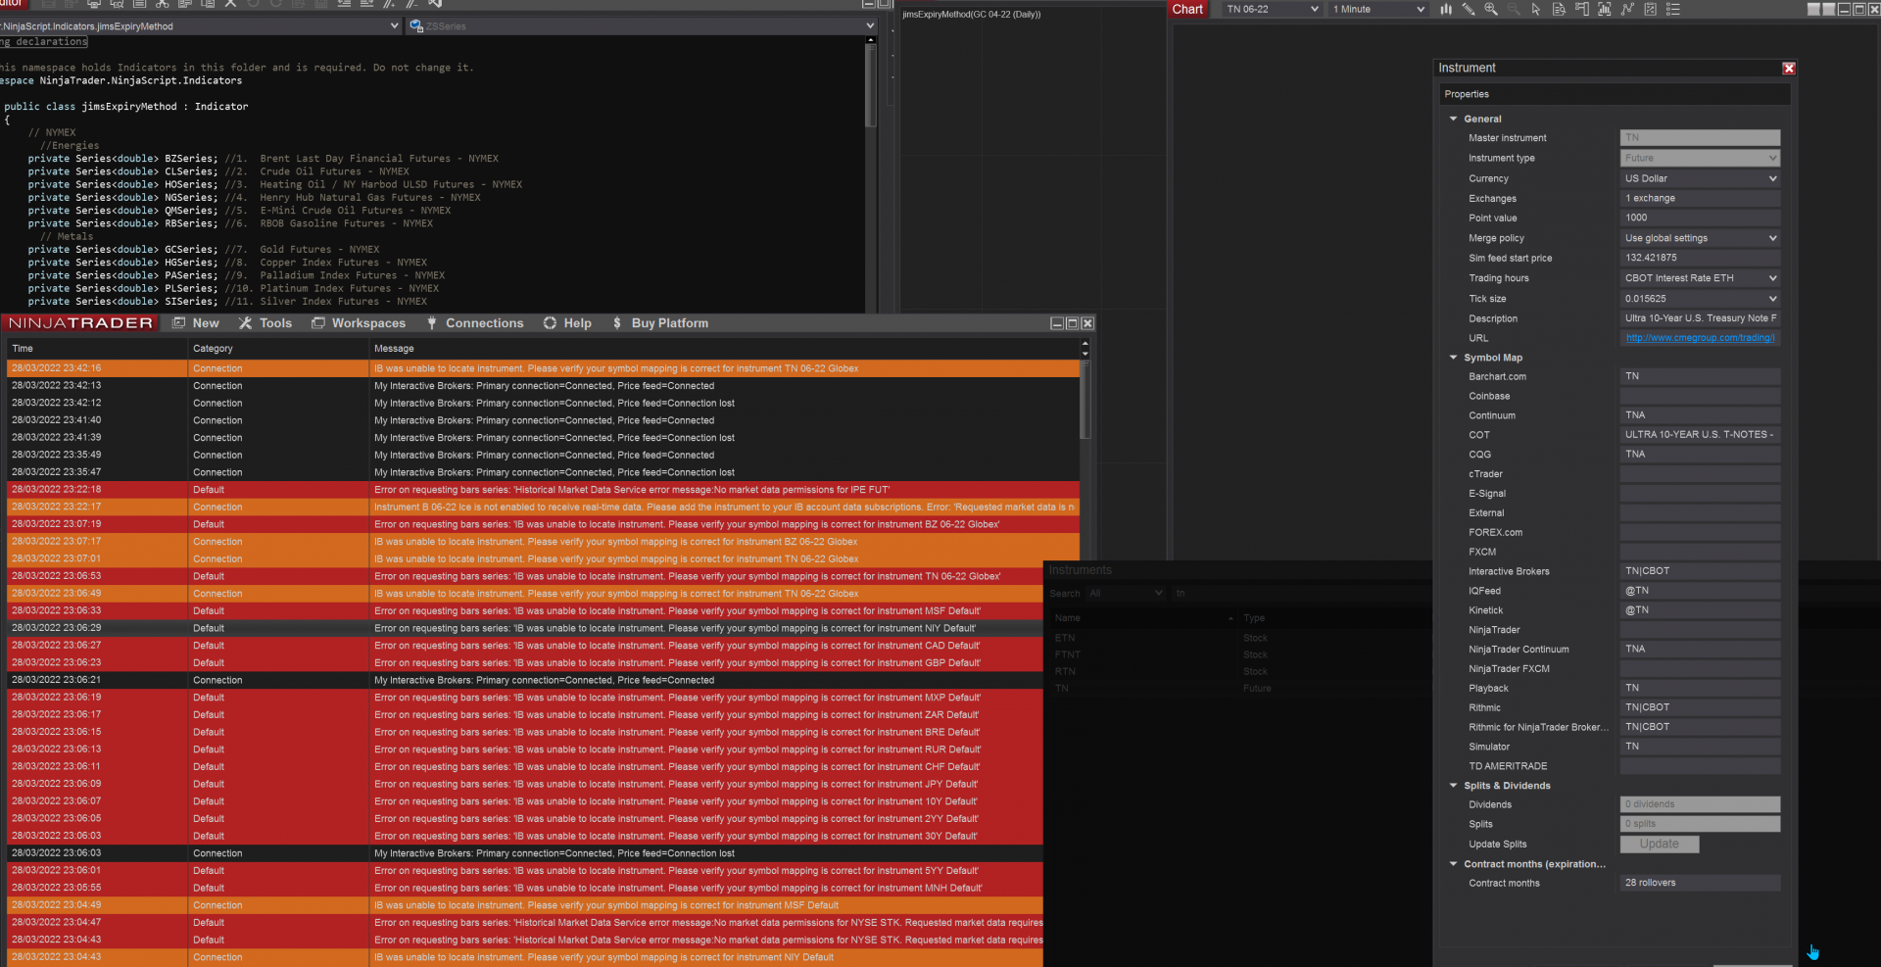Image resolution: width=1881 pixels, height=967 pixels.
Task: Sort by the Category column header
Action: point(278,349)
